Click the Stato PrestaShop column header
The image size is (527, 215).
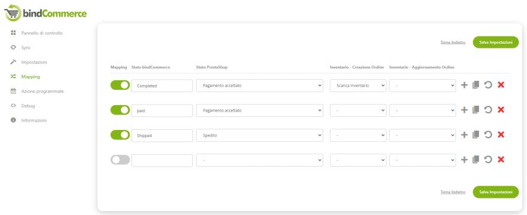click(212, 67)
